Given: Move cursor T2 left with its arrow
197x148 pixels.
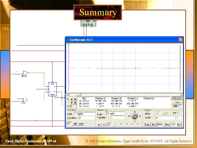Looking at the screenshot, I should pyautogui.click(x=72, y=103).
